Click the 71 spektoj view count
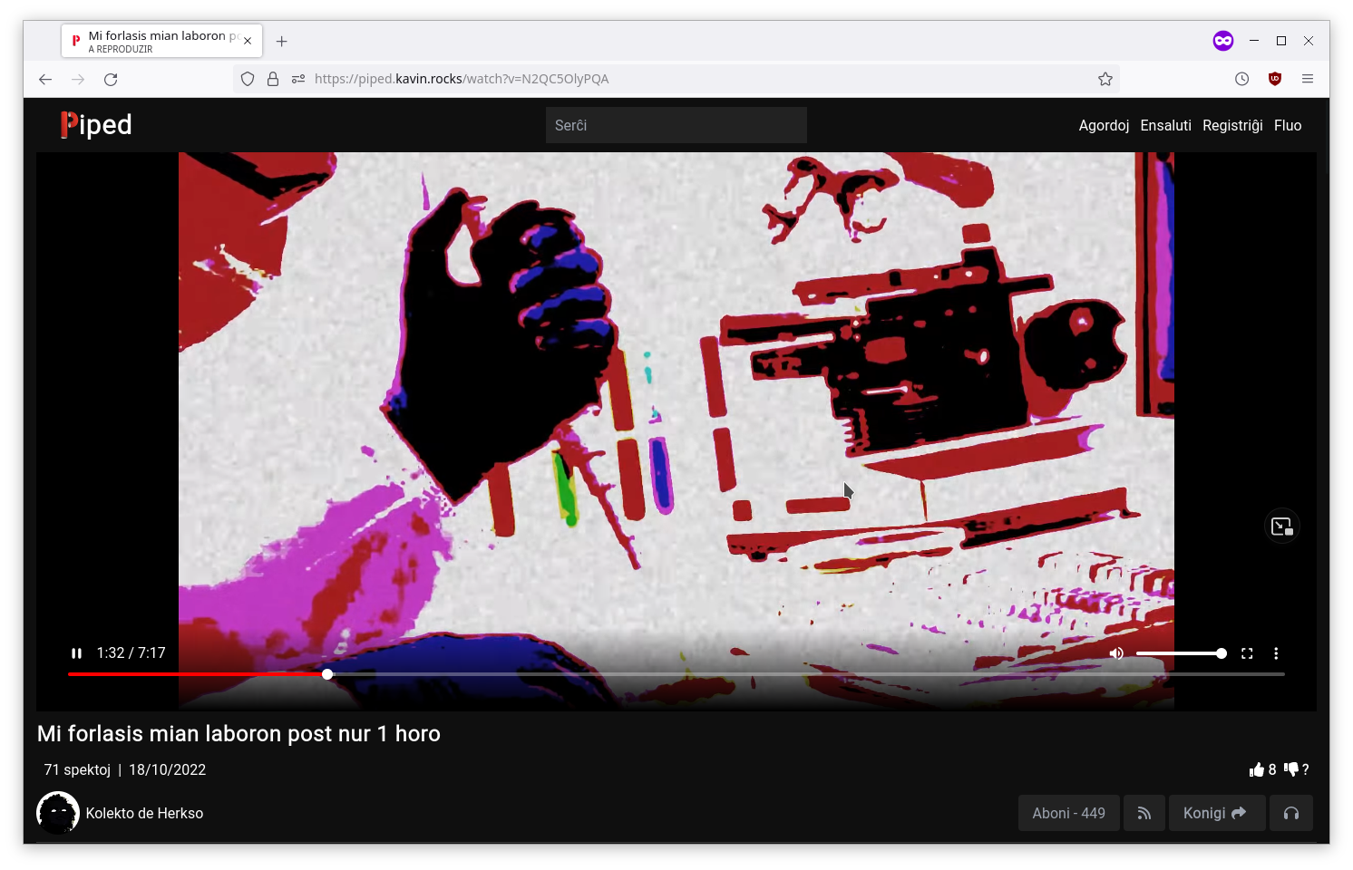This screenshot has width=1353, height=870. pos(77,769)
